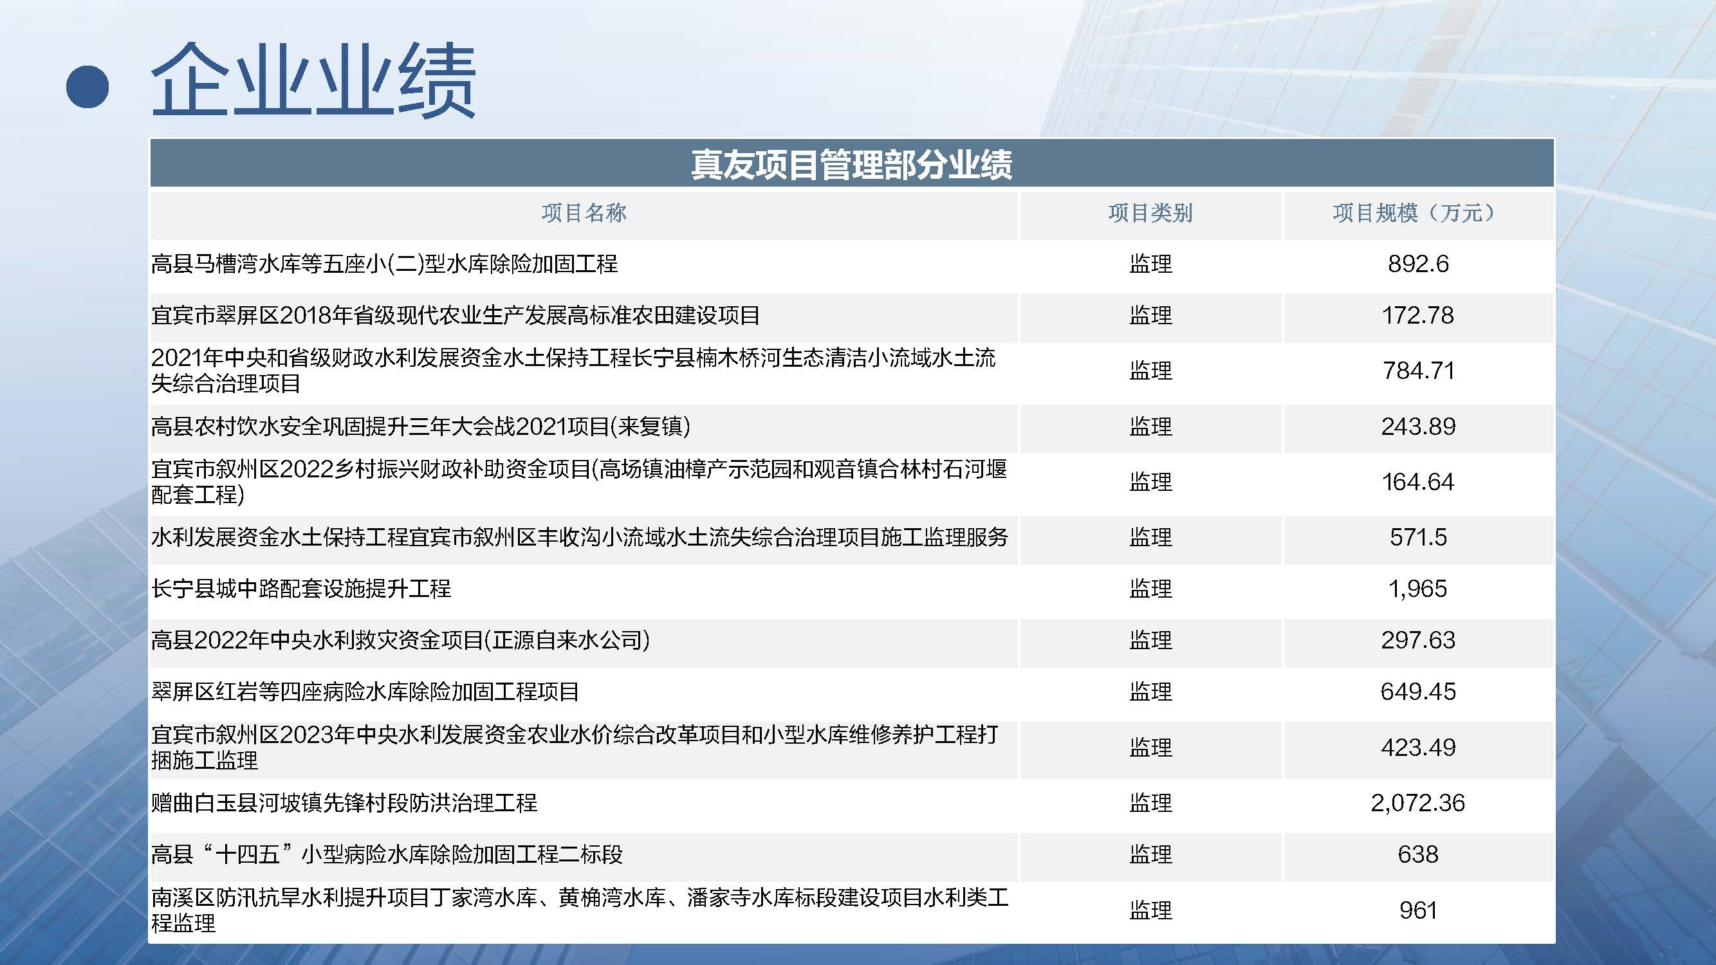Click the value 892.6
This screenshot has height=965, width=1716.
tap(1418, 264)
